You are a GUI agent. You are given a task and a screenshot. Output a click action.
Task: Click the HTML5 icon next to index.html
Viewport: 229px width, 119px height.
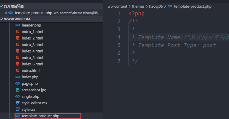pyautogui.click(x=17, y=71)
